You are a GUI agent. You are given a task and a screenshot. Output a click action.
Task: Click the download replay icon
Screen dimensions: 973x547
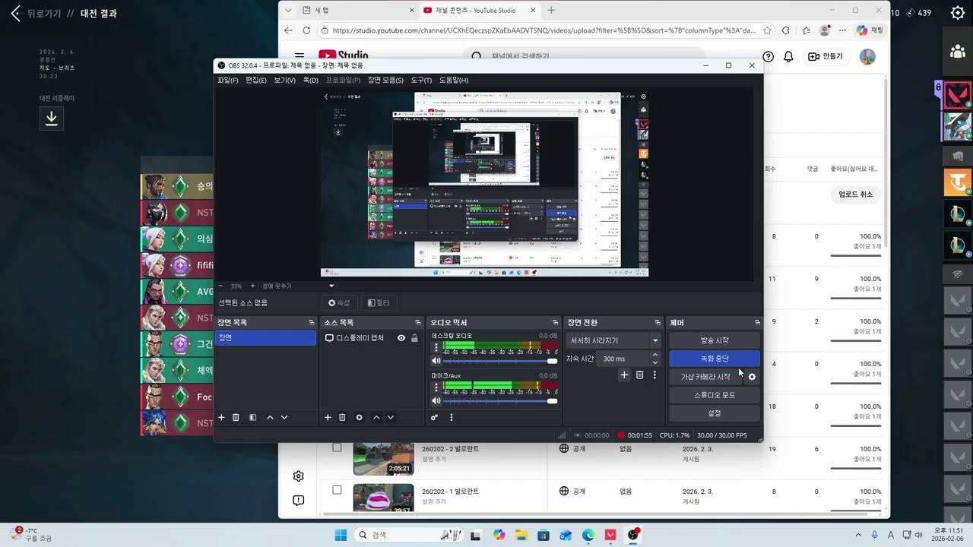tap(52, 118)
